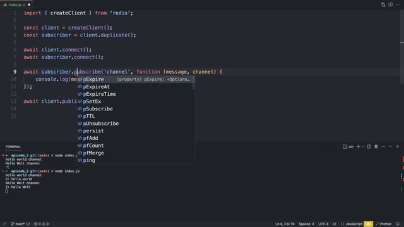Click the pExpire property icon
The width and height of the screenshot is (404, 227).
click(80, 79)
